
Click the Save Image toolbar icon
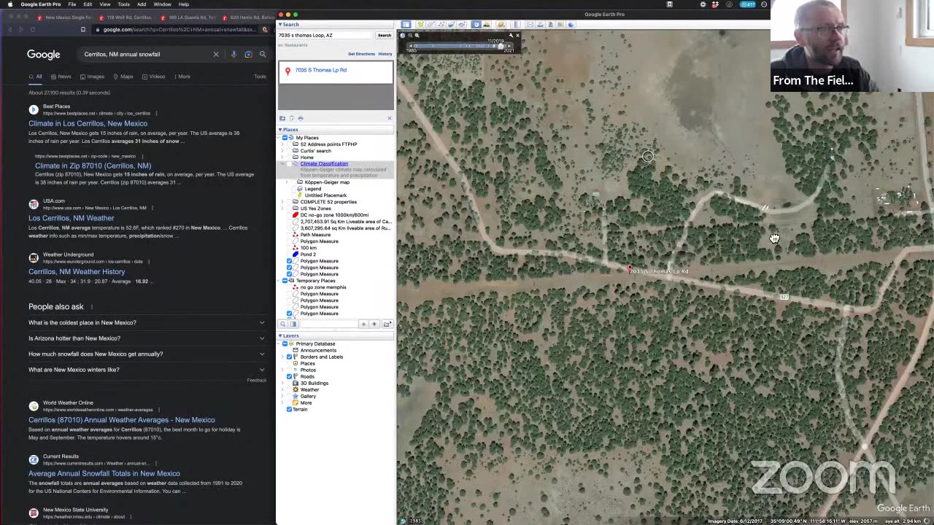coord(550,25)
